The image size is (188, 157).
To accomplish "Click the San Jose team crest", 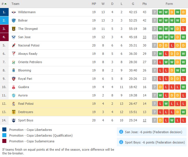I will pos(14,37).
